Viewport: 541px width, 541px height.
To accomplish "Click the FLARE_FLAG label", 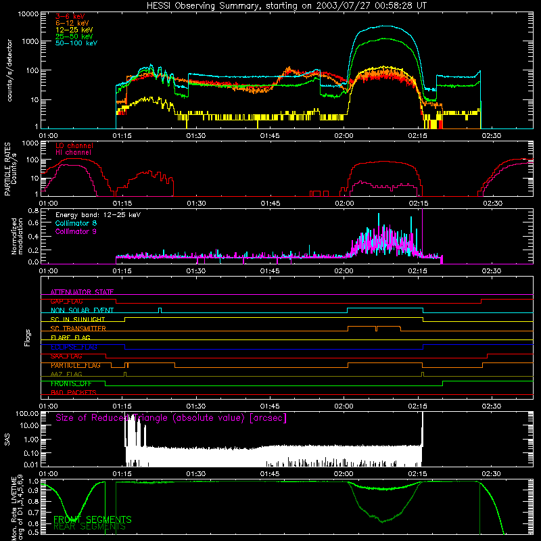I will [x=70, y=337].
